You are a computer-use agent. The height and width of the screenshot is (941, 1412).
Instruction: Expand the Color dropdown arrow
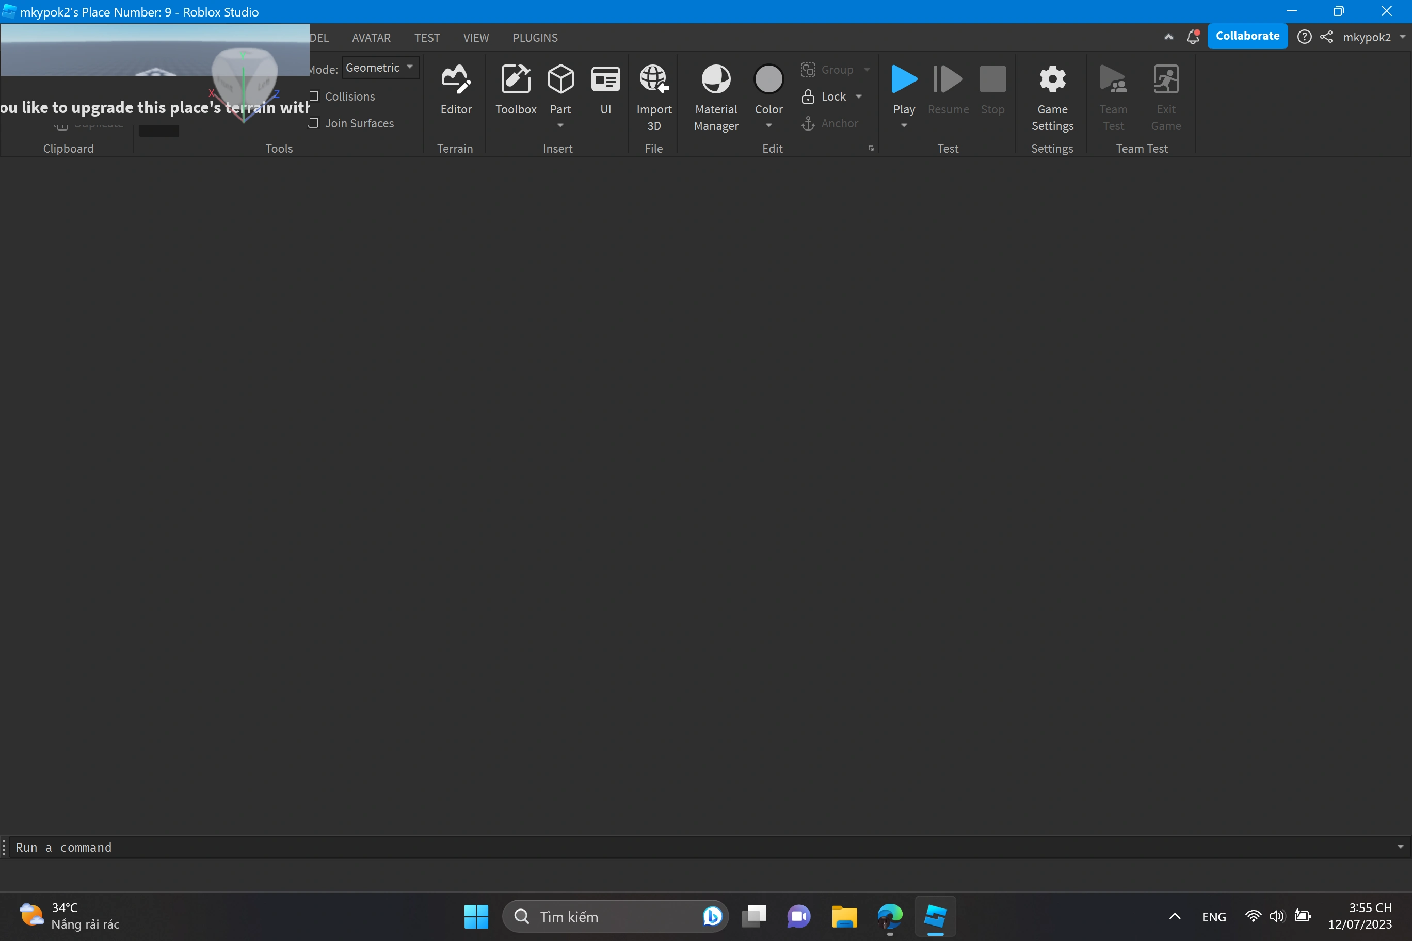768,126
